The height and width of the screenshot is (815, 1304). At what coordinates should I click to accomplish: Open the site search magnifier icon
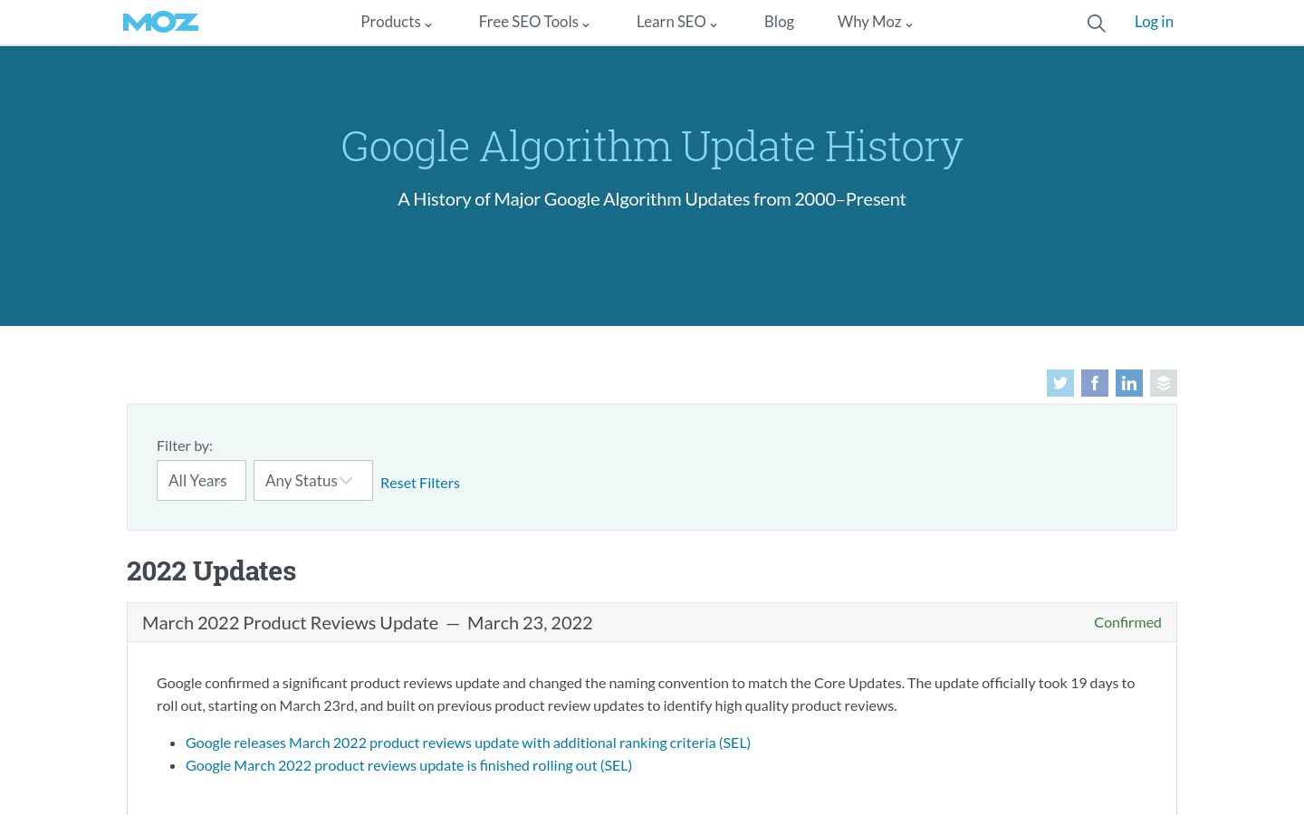pyautogui.click(x=1096, y=24)
